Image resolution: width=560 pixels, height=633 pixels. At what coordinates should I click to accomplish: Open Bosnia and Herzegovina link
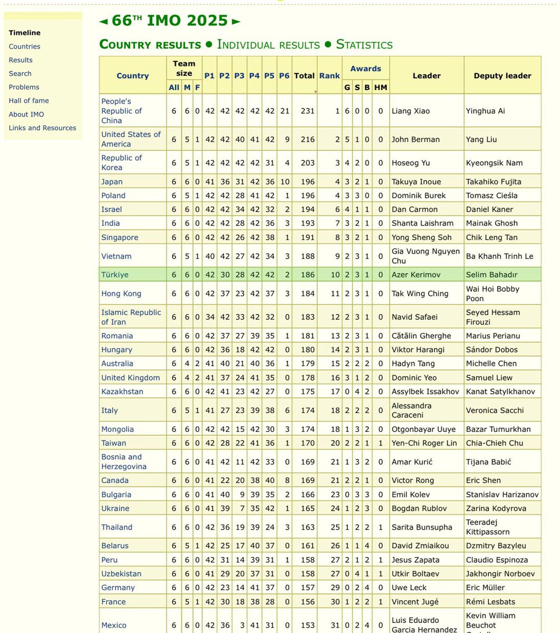coord(124,462)
